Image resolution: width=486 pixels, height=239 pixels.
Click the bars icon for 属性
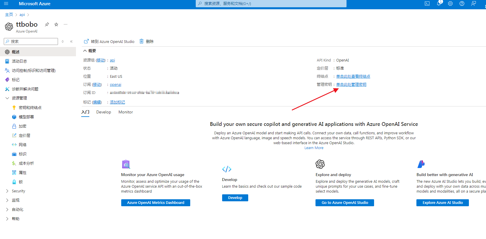(x=14, y=173)
